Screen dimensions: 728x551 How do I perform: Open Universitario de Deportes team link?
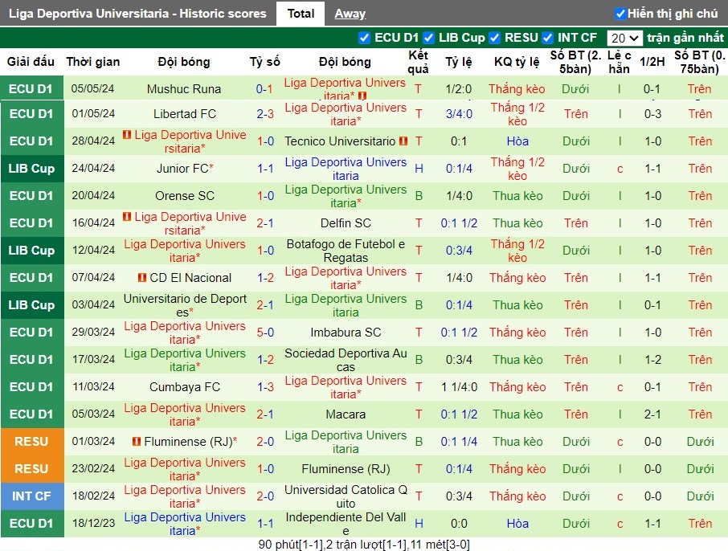(185, 305)
